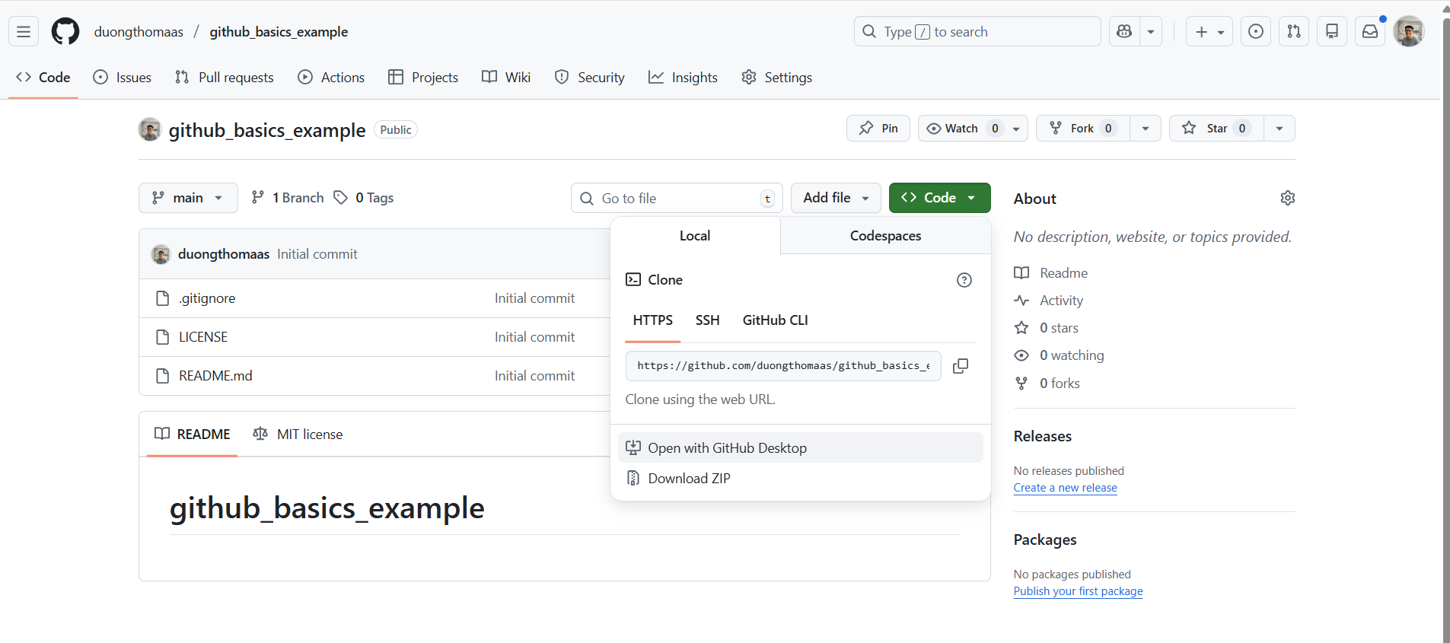Image resolution: width=1450 pixels, height=643 pixels.
Task: Click Download ZIP
Action: tap(689, 479)
